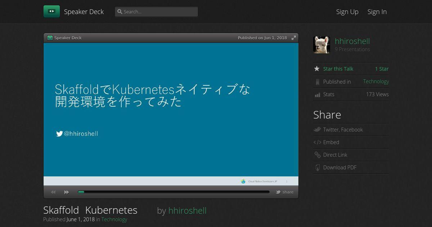Click the star icon
Viewport: 432px width, 227px height.
[317, 68]
